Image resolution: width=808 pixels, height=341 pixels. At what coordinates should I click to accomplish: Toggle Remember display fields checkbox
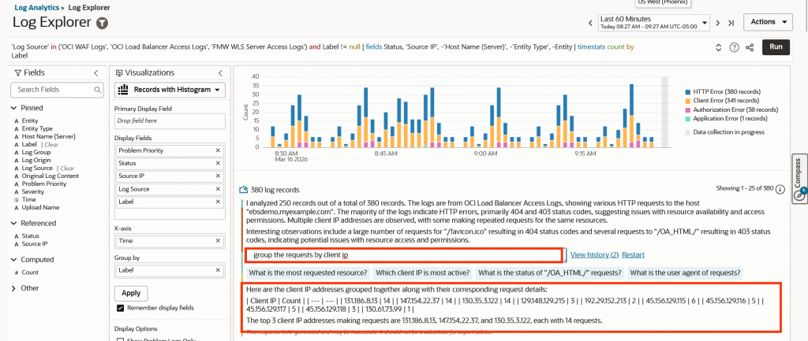tap(121, 308)
